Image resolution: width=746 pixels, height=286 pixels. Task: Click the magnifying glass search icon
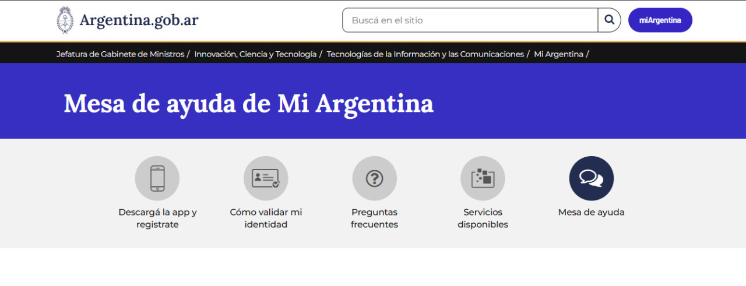[610, 20]
